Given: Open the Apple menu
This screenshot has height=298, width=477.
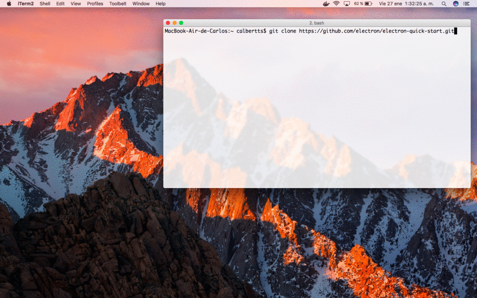Looking at the screenshot, I should click(x=9, y=4).
